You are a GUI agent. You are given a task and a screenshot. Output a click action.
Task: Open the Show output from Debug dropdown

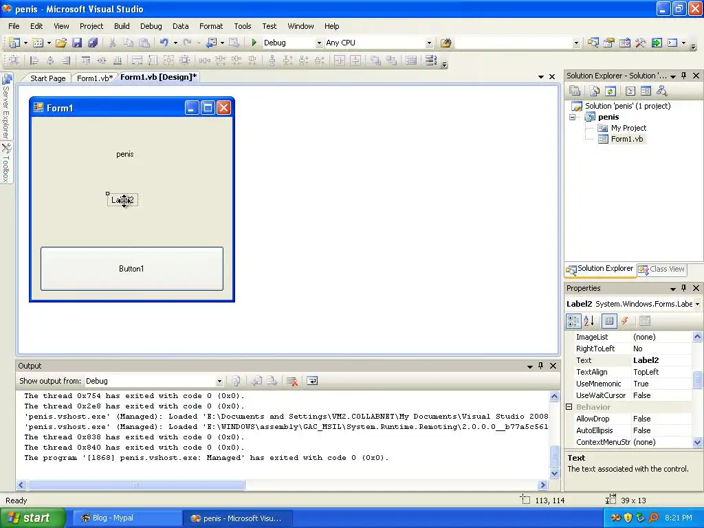219,381
